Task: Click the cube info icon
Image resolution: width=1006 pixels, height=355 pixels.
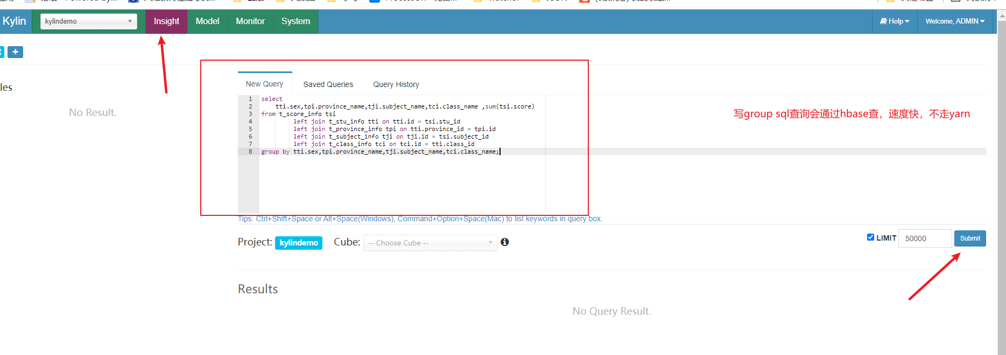Action: point(505,242)
